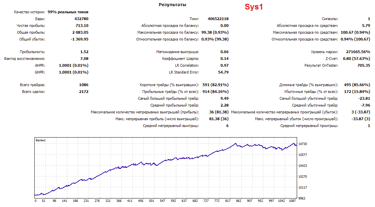Click the Качество истории label
This screenshot has width=375, height=207.
pyautogui.click(x=29, y=12)
